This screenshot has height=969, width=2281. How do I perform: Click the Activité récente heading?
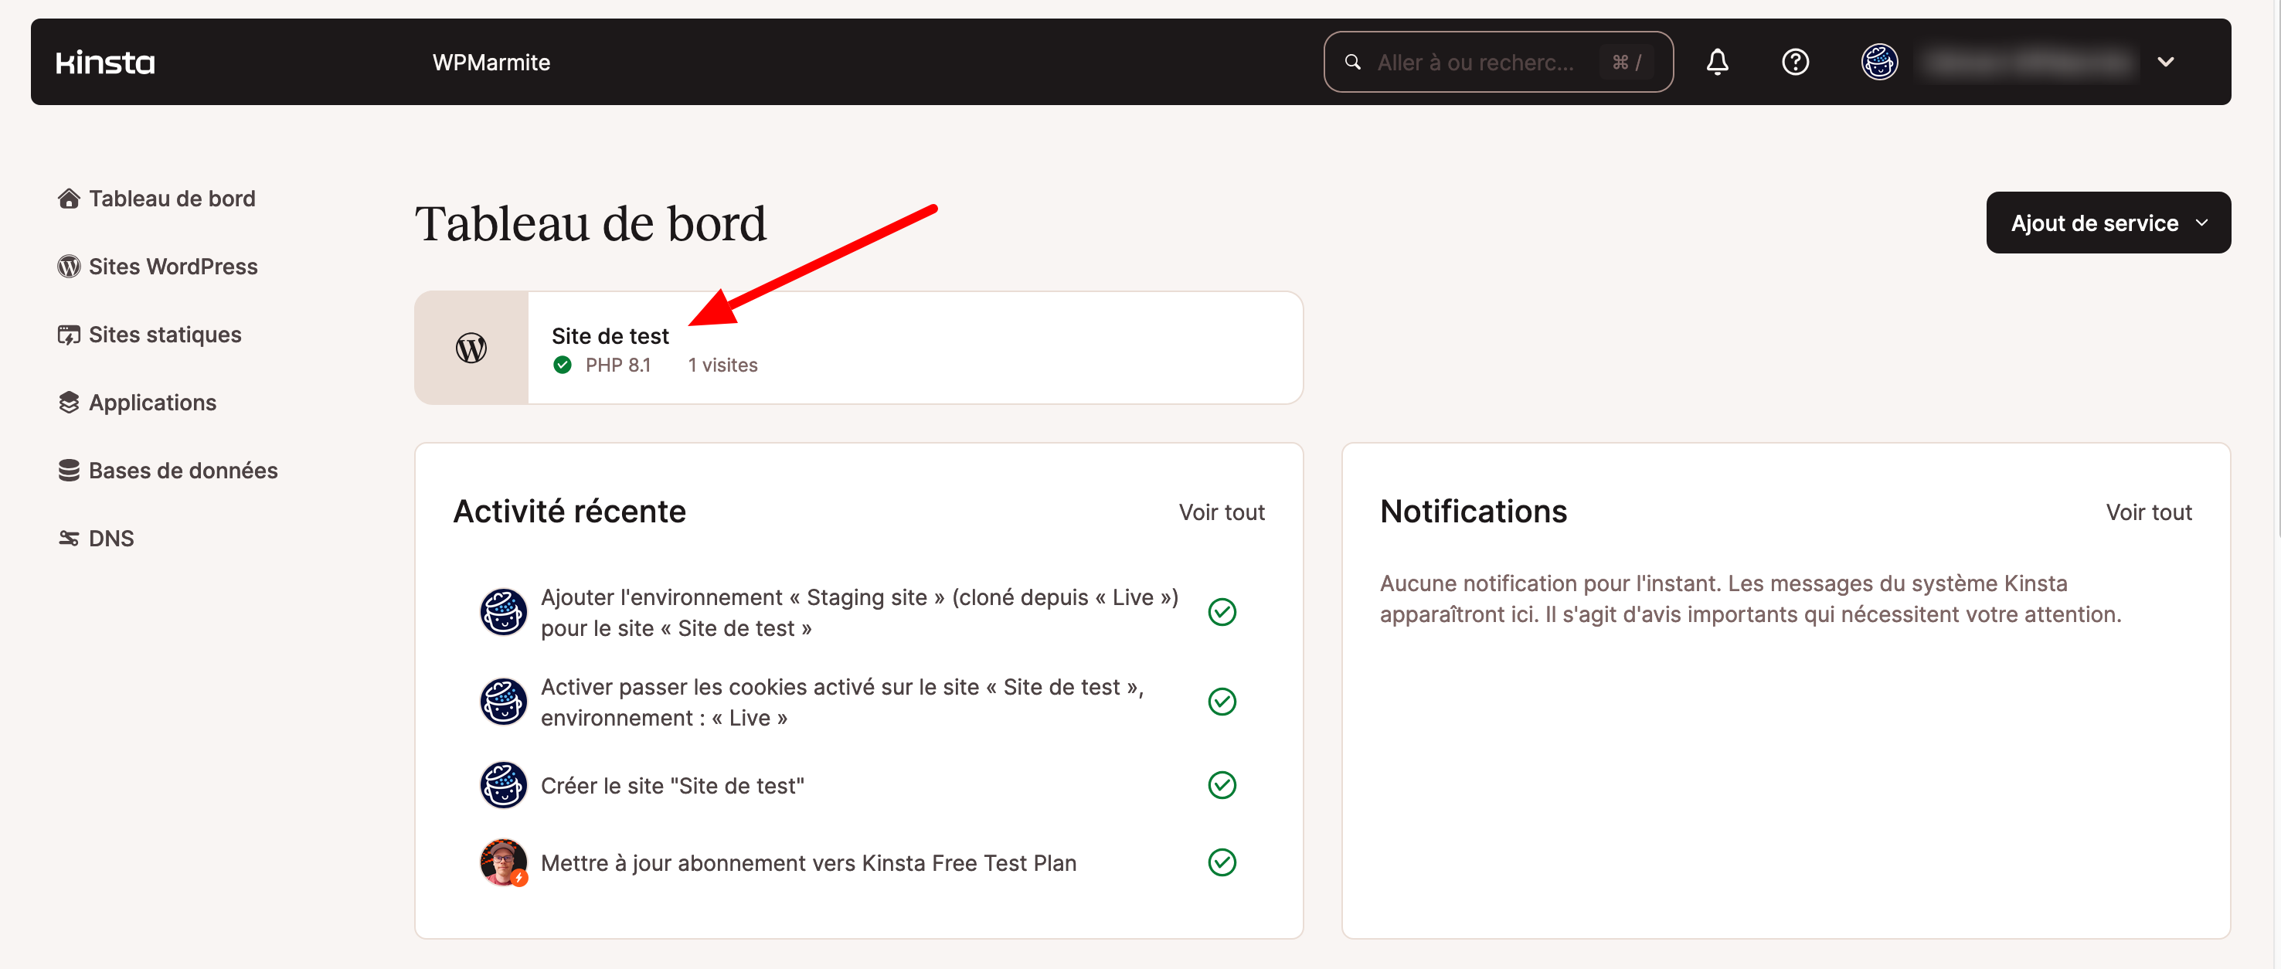coord(569,511)
